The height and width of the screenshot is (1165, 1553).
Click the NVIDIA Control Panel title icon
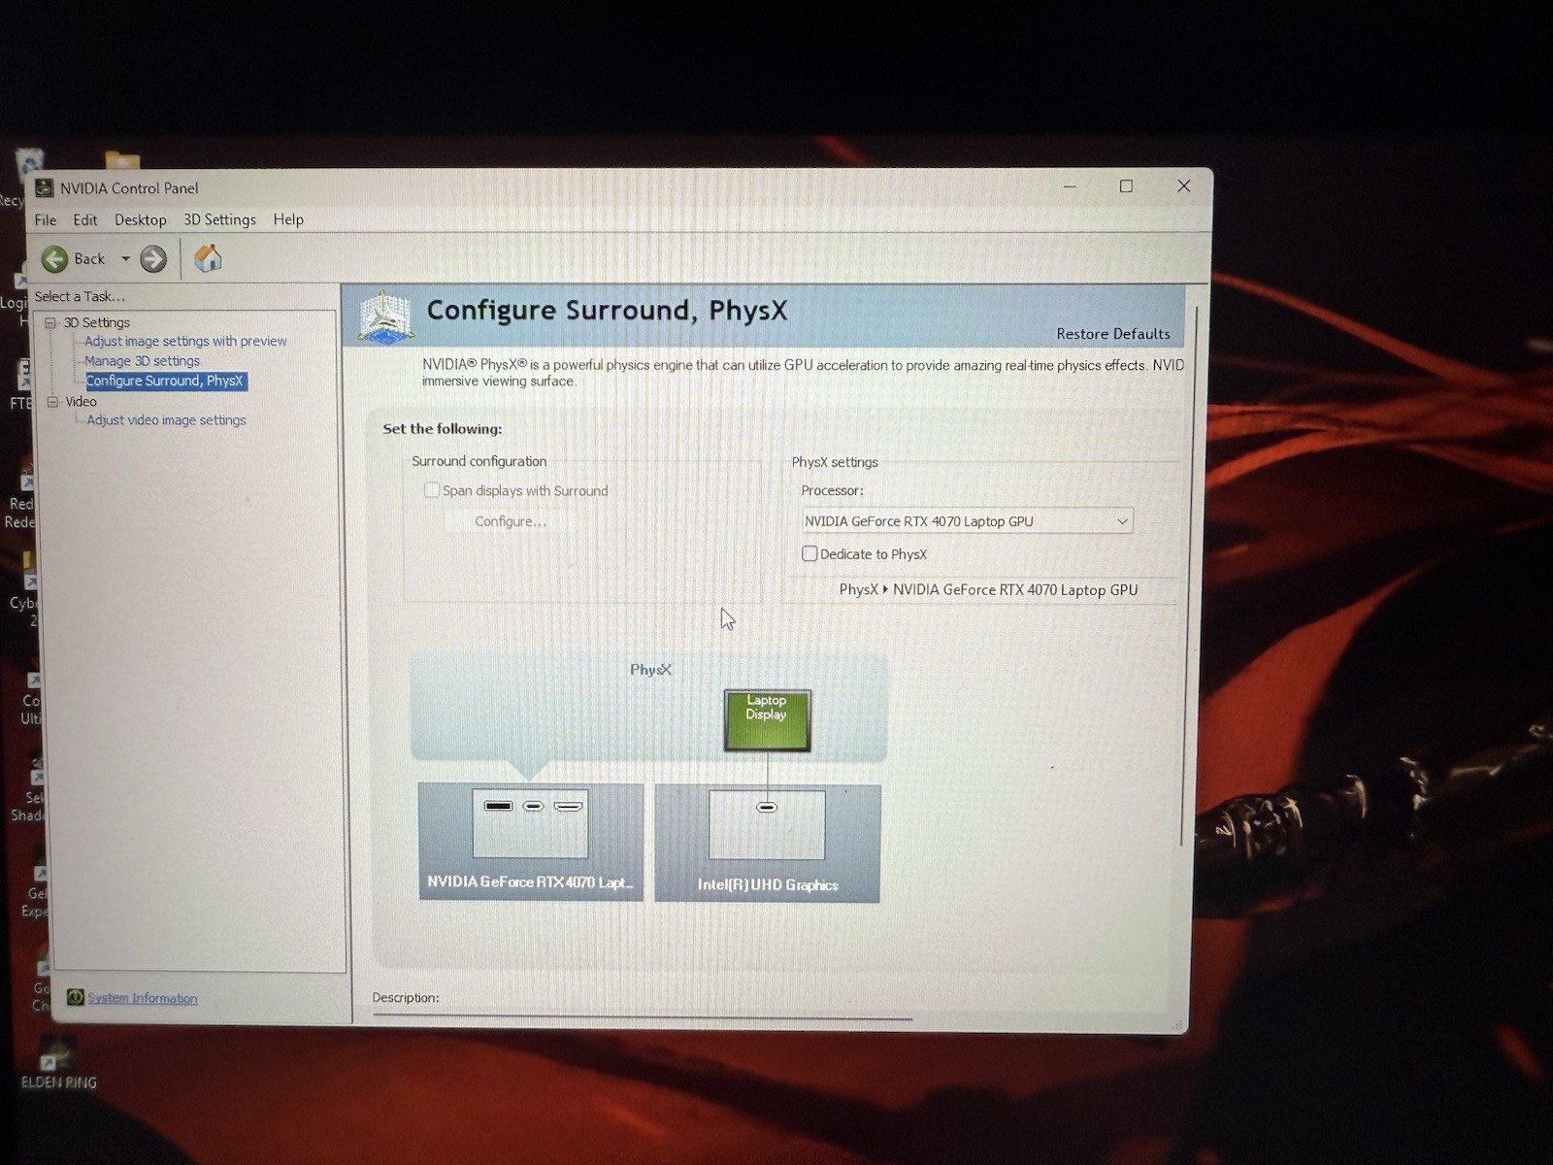45,187
